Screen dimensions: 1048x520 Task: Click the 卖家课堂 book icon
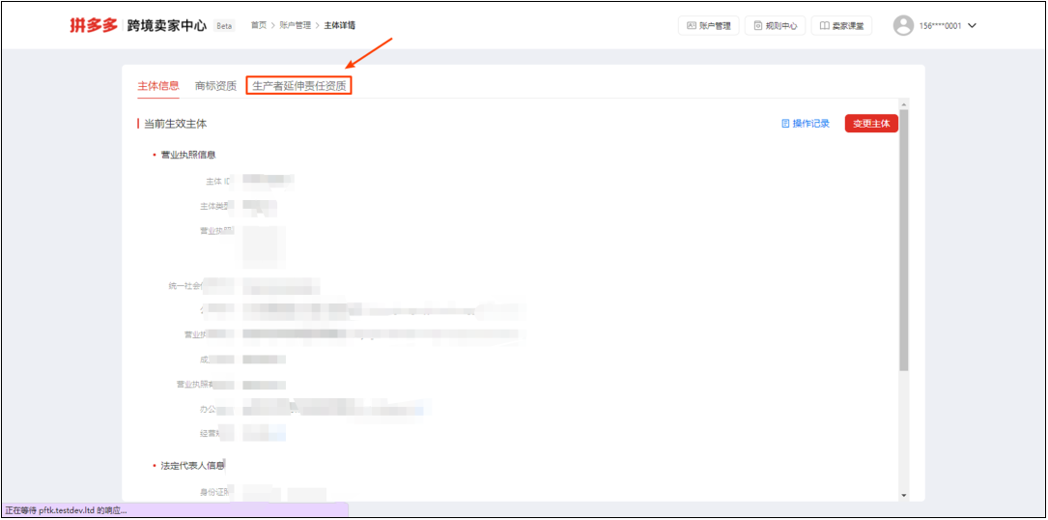point(824,26)
